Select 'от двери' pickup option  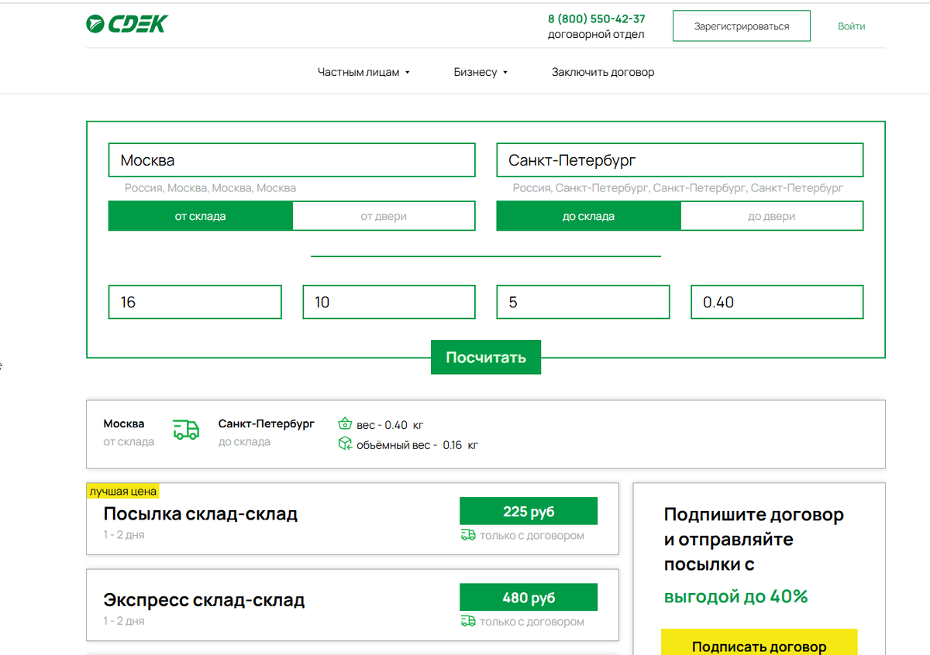pyautogui.click(x=384, y=216)
